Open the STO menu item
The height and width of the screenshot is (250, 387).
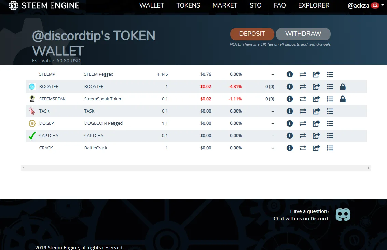pyautogui.click(x=255, y=5)
